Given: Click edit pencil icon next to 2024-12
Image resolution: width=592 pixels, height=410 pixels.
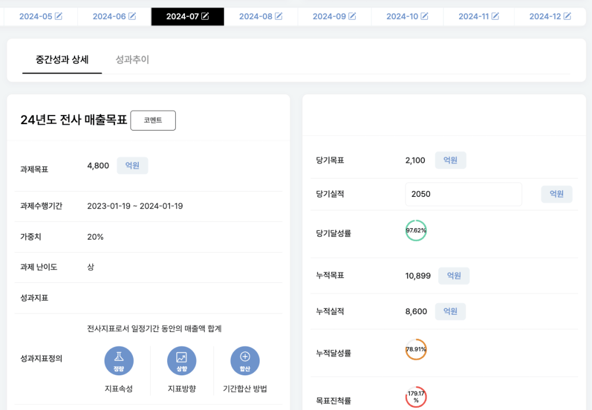Looking at the screenshot, I should (568, 16).
